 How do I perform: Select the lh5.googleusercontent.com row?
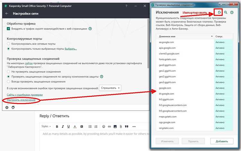tap(195, 111)
